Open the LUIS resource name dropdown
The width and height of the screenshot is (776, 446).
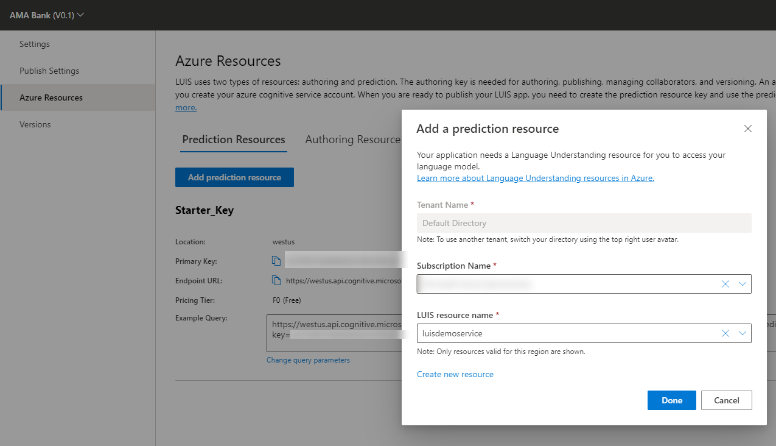pyautogui.click(x=742, y=333)
